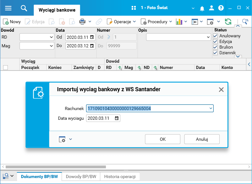Switch to Dokumenty BP/BW tab
Screen dimensions: 252x184
click(x=39, y=176)
